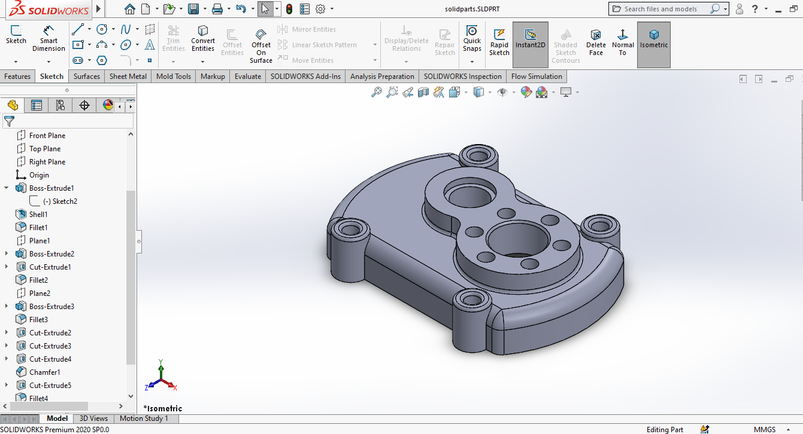Click the Delete Face icon
The height and width of the screenshot is (434, 803).
596,41
